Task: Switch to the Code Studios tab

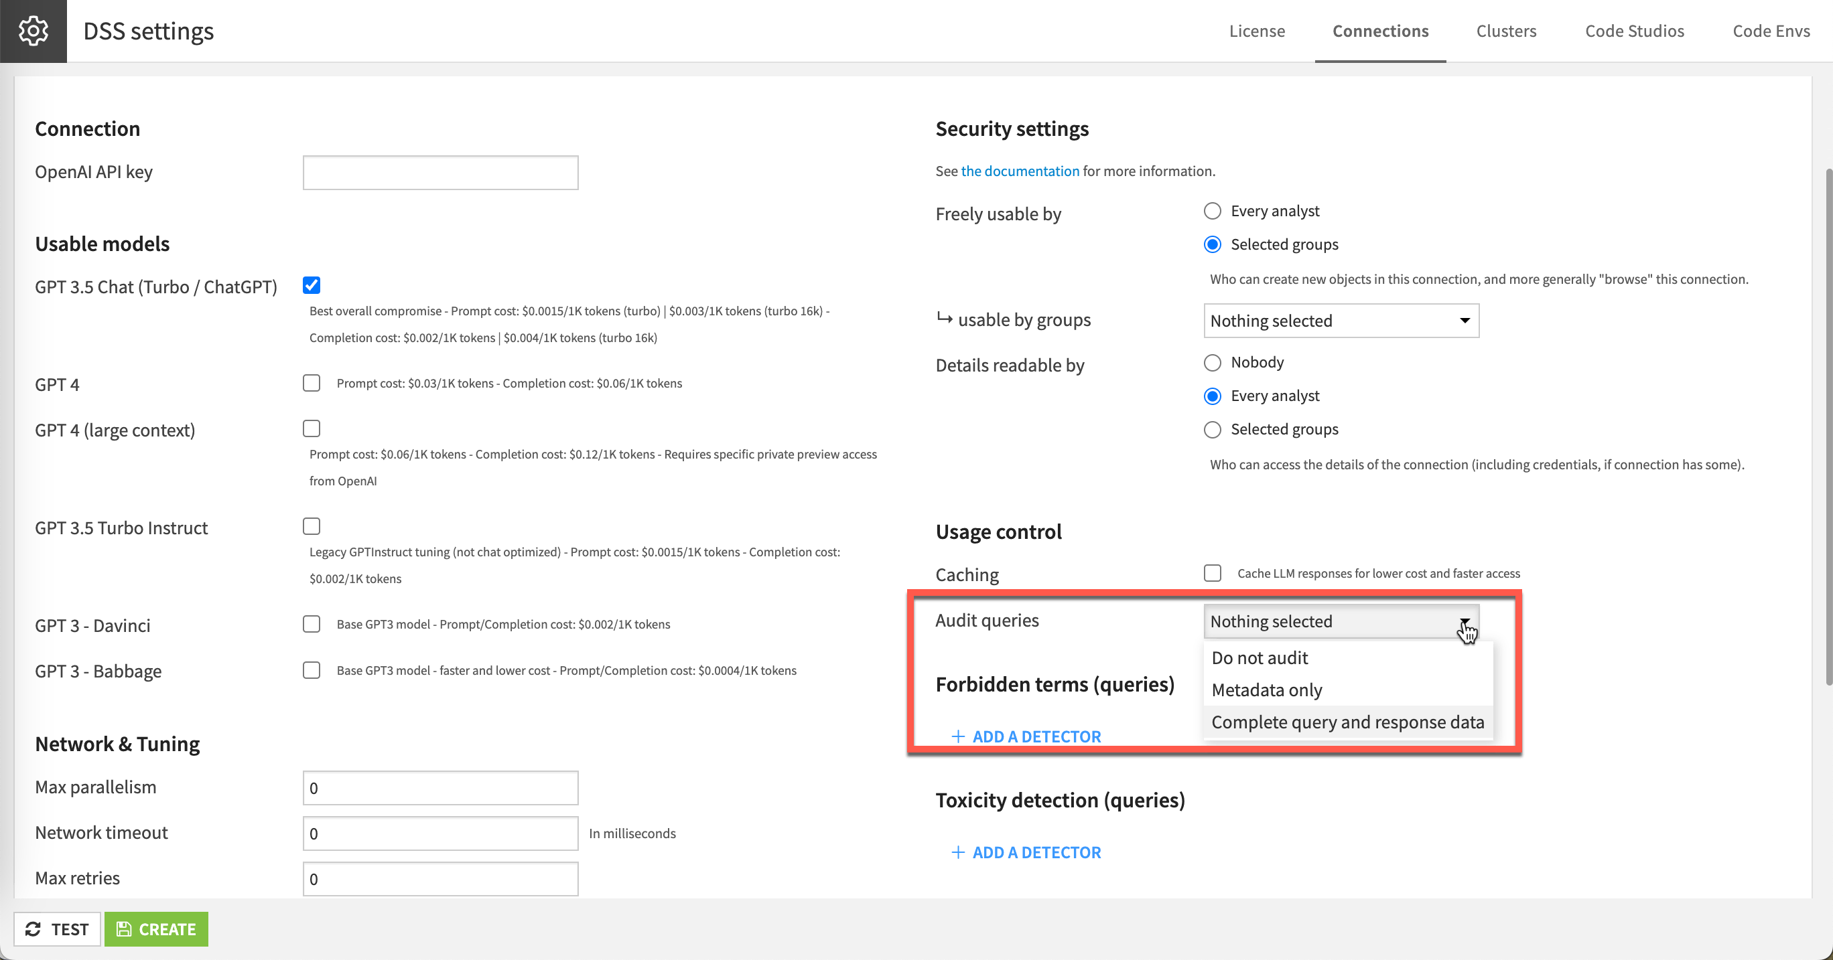Action: pos(1635,31)
